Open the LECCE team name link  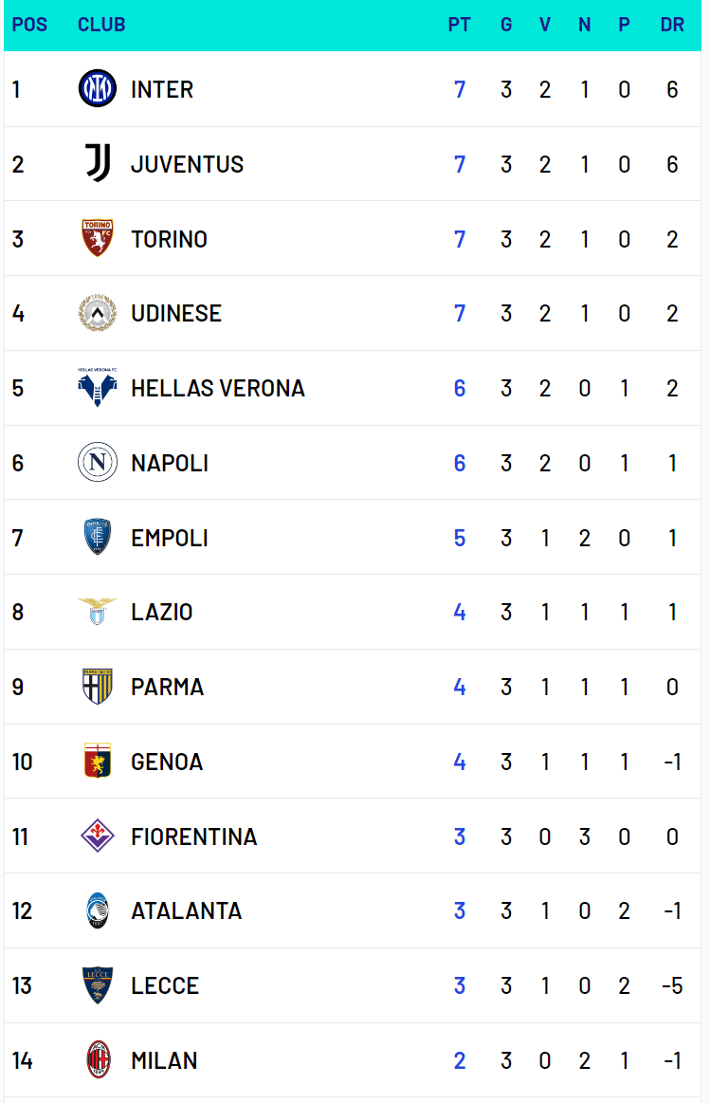click(165, 985)
